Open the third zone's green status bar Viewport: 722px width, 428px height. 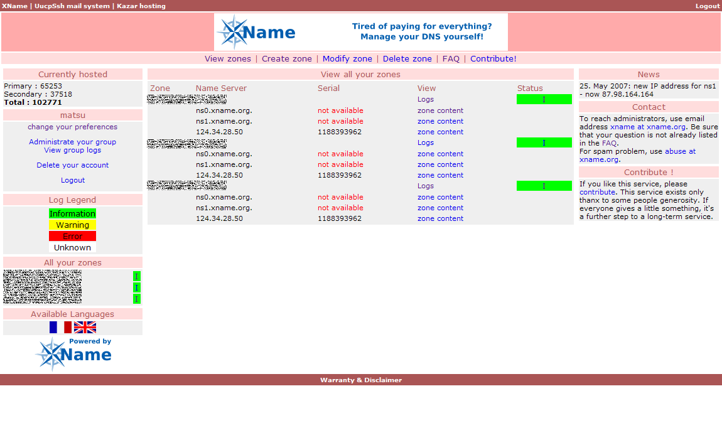(x=544, y=186)
